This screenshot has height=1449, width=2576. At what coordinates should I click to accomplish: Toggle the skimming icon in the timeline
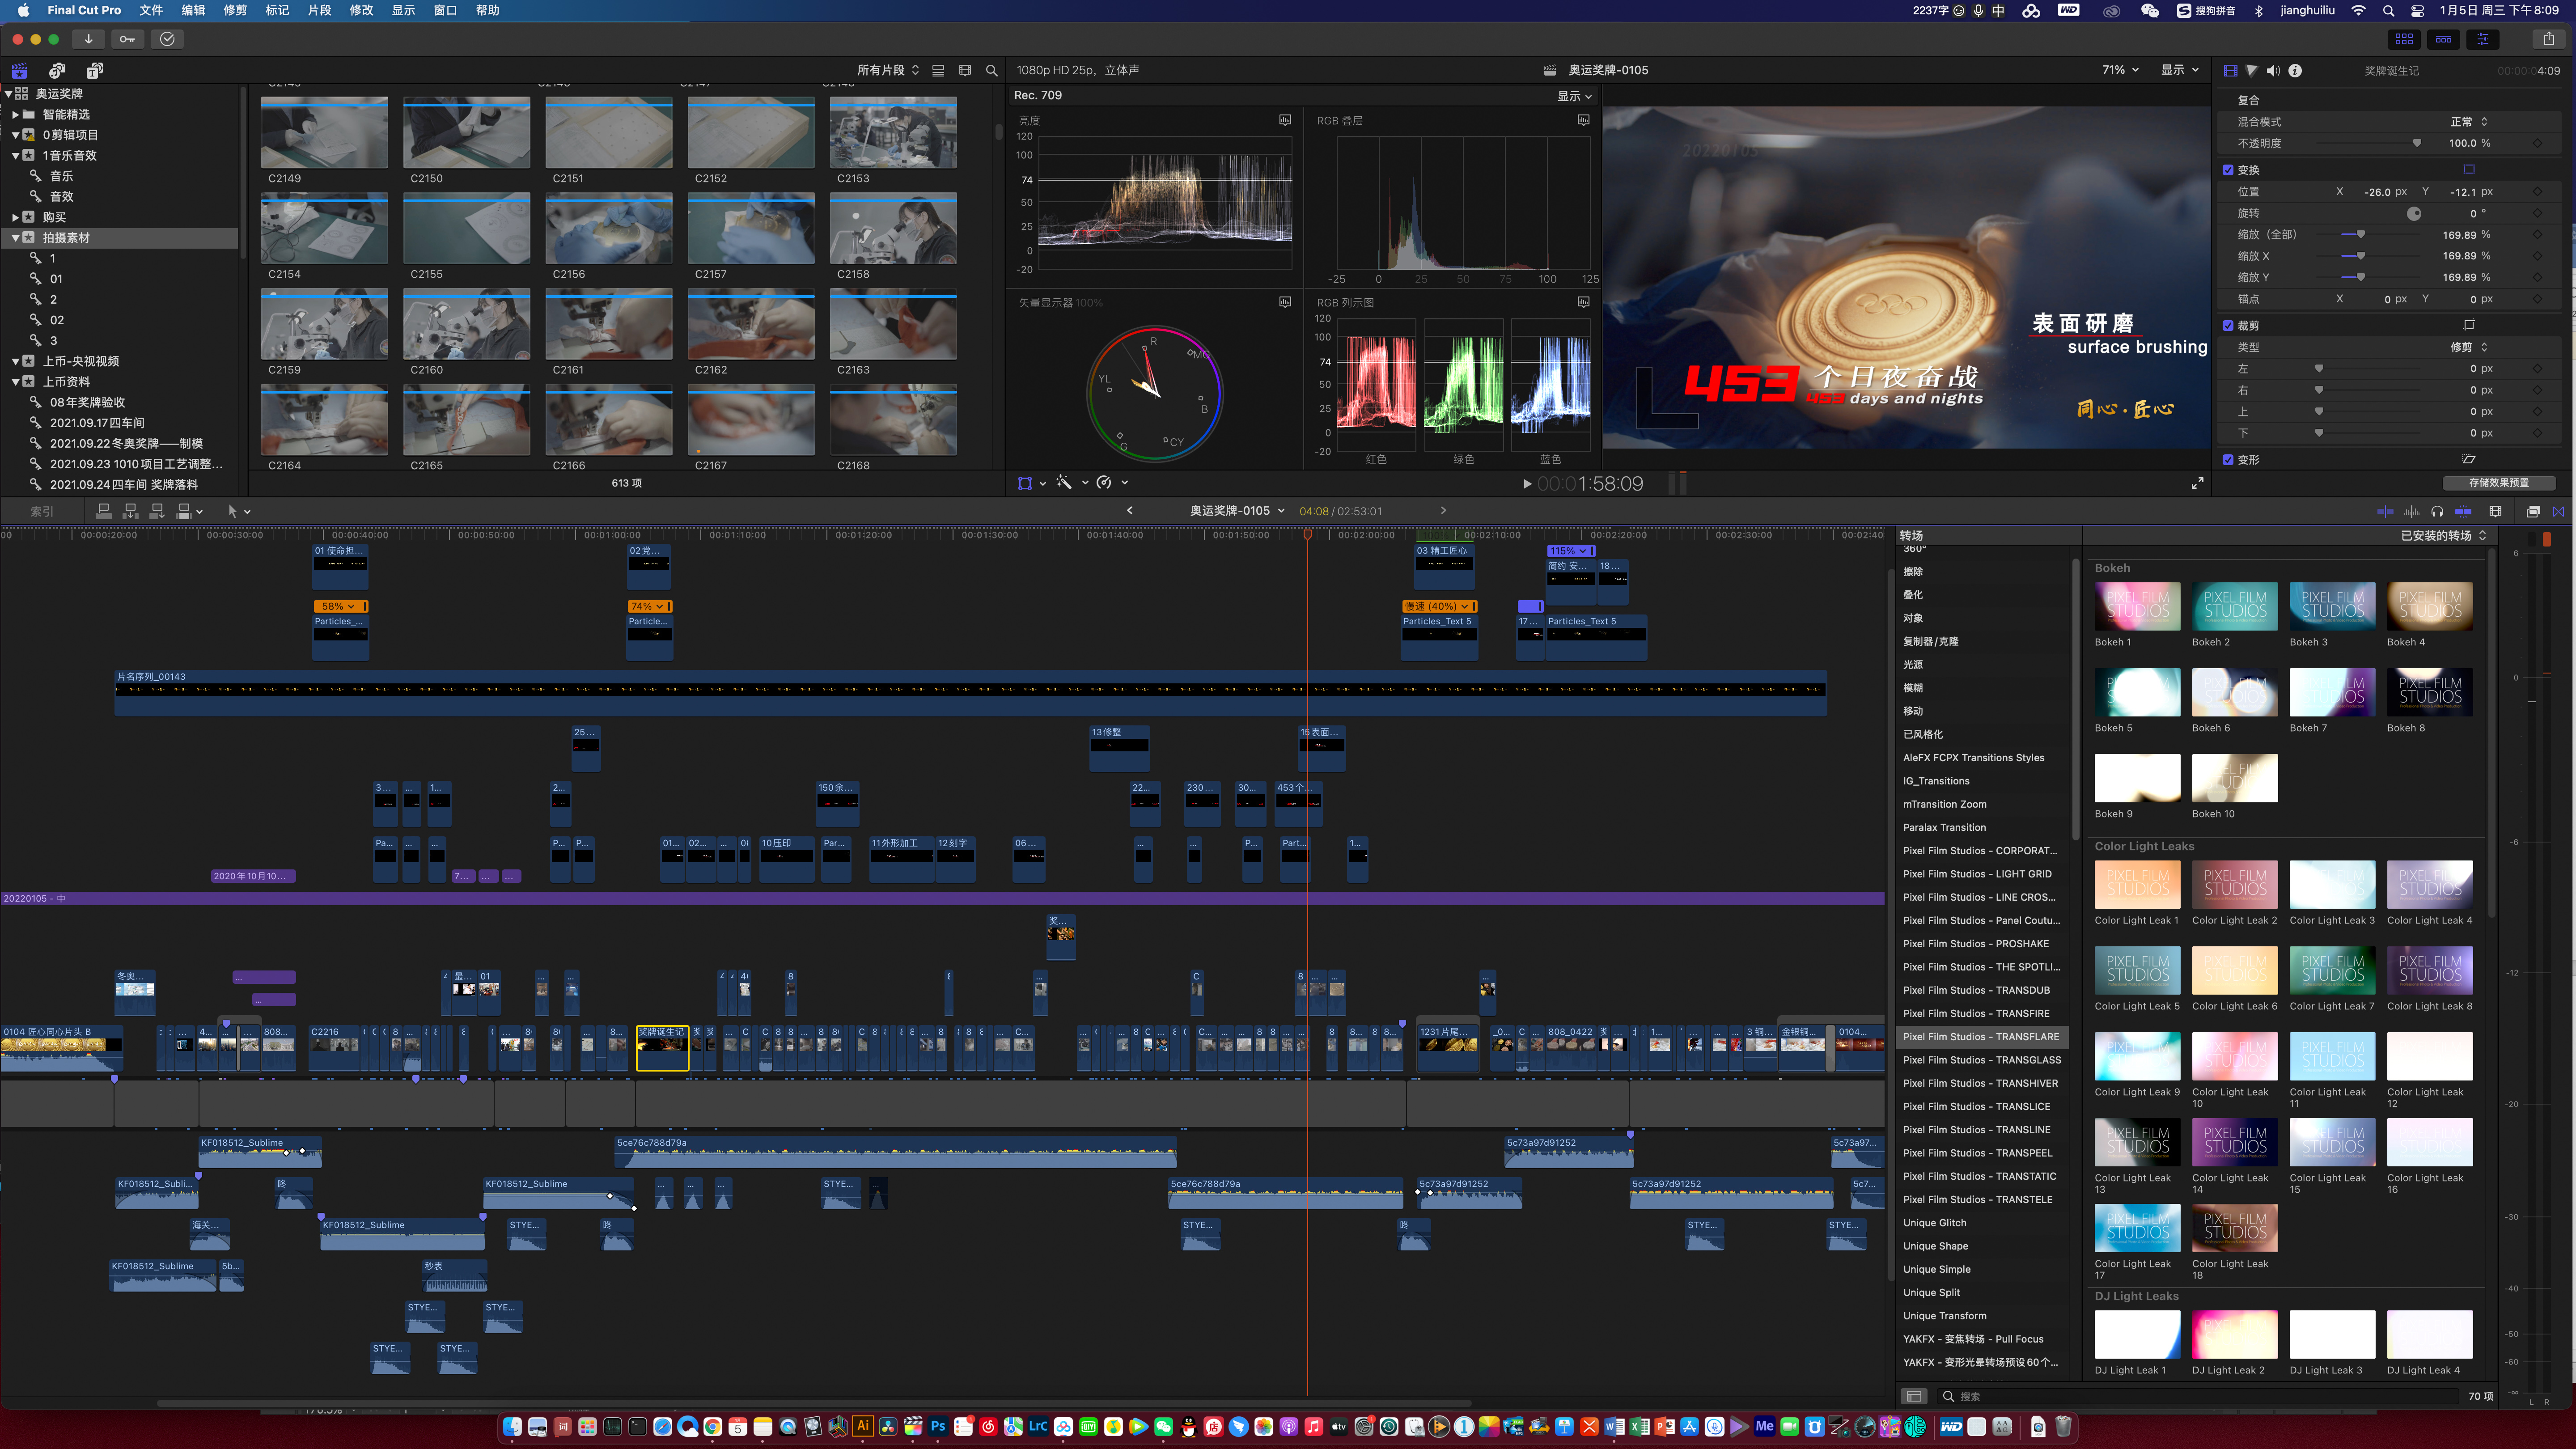2385,511
